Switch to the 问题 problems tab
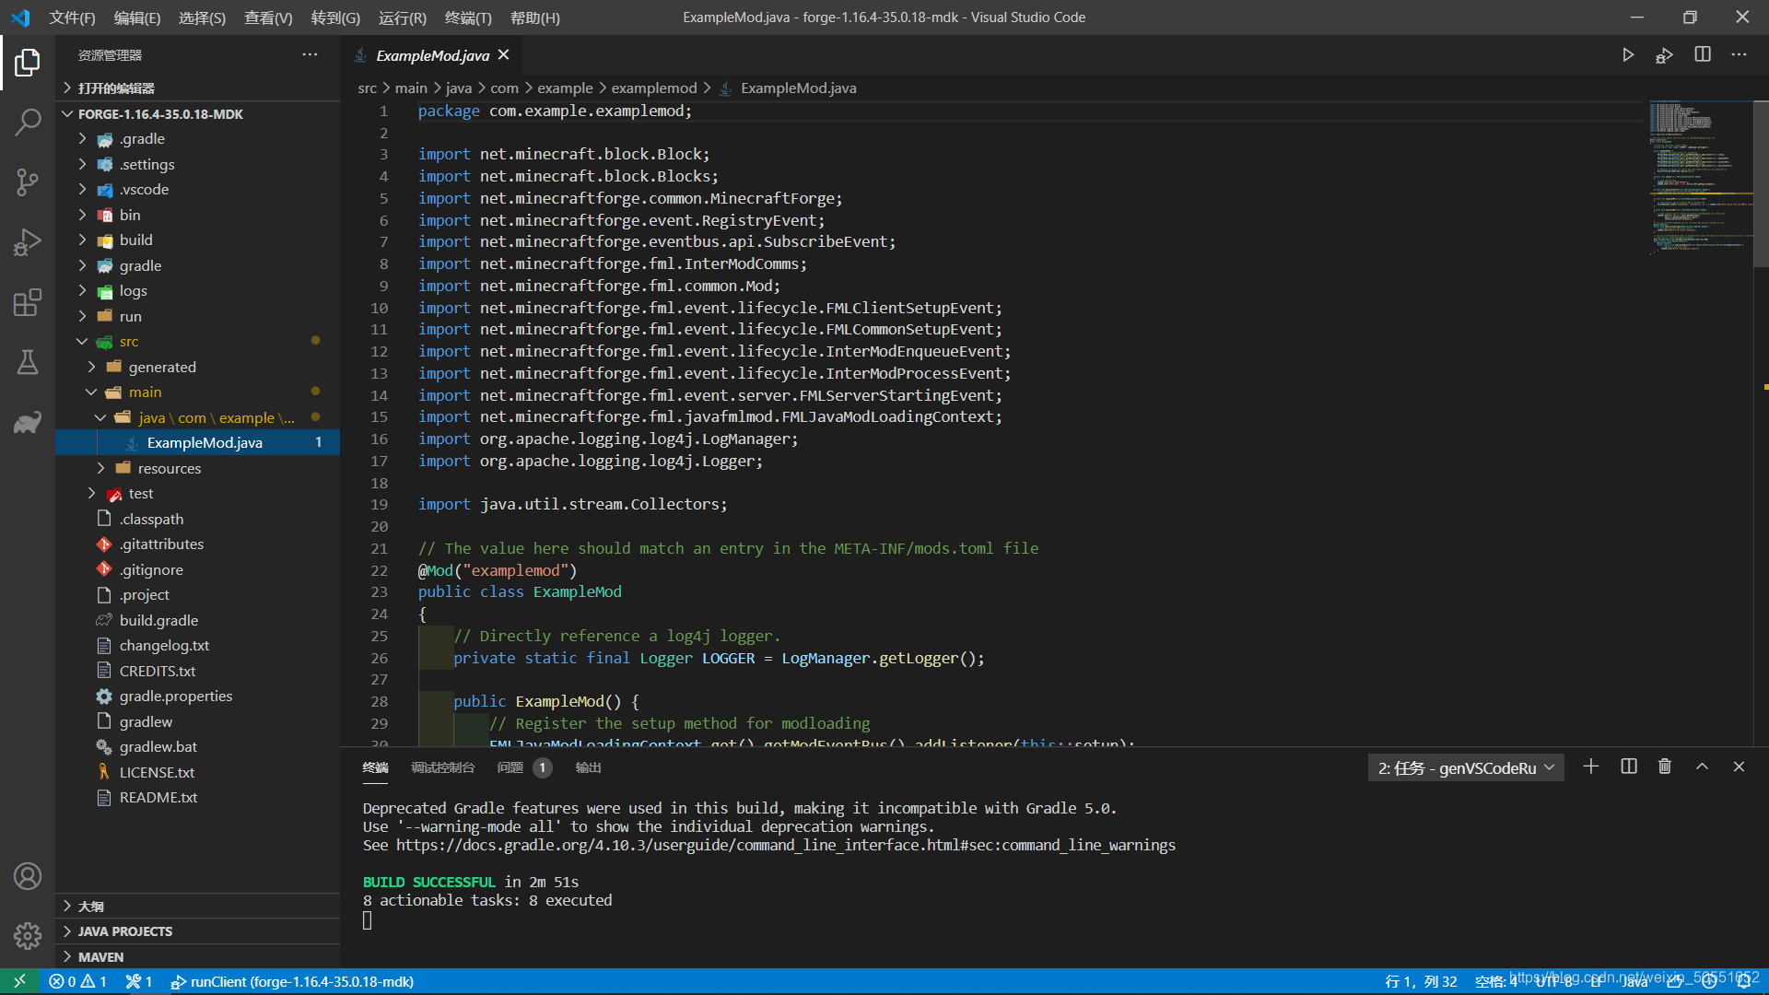Image resolution: width=1769 pixels, height=995 pixels. tap(510, 767)
